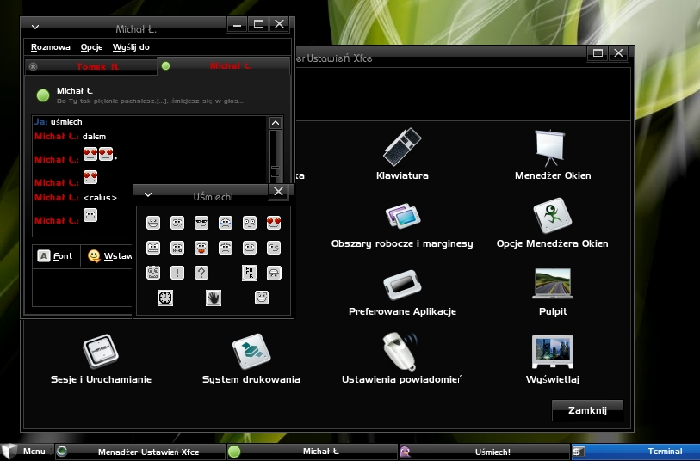Image resolution: width=700 pixels, height=461 pixels.
Task: Open the Opcje menu
Action: 91,47
